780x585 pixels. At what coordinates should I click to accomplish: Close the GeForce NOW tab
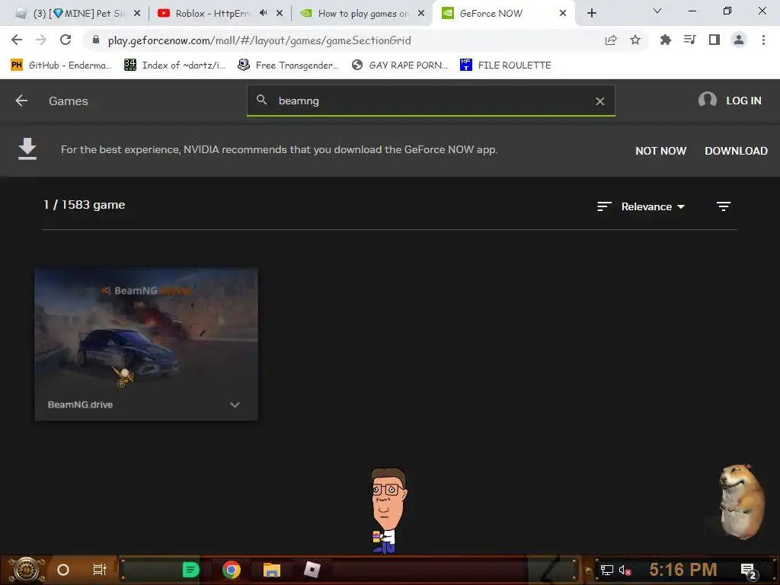563,14
